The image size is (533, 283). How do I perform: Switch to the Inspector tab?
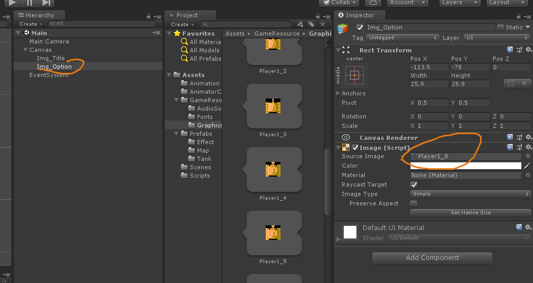click(360, 15)
